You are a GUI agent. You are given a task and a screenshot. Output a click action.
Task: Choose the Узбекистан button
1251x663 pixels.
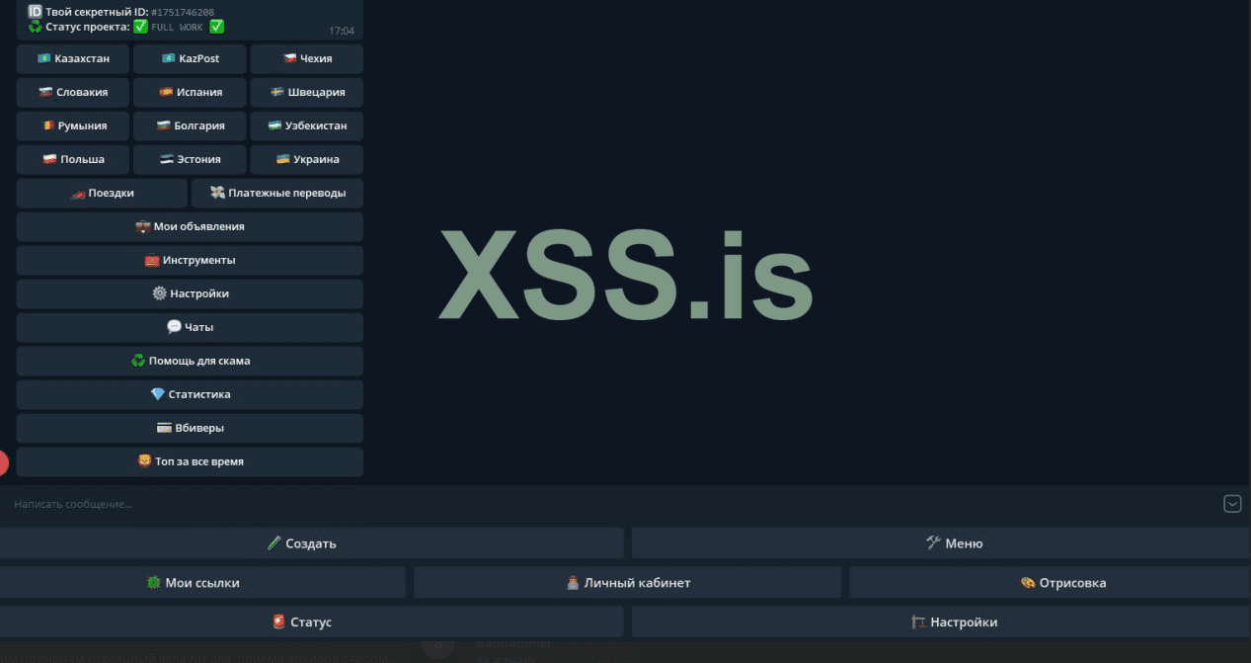pos(307,126)
